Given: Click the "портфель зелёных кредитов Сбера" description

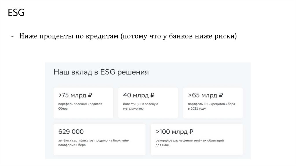Looking at the screenshot, I should coord(80,106).
